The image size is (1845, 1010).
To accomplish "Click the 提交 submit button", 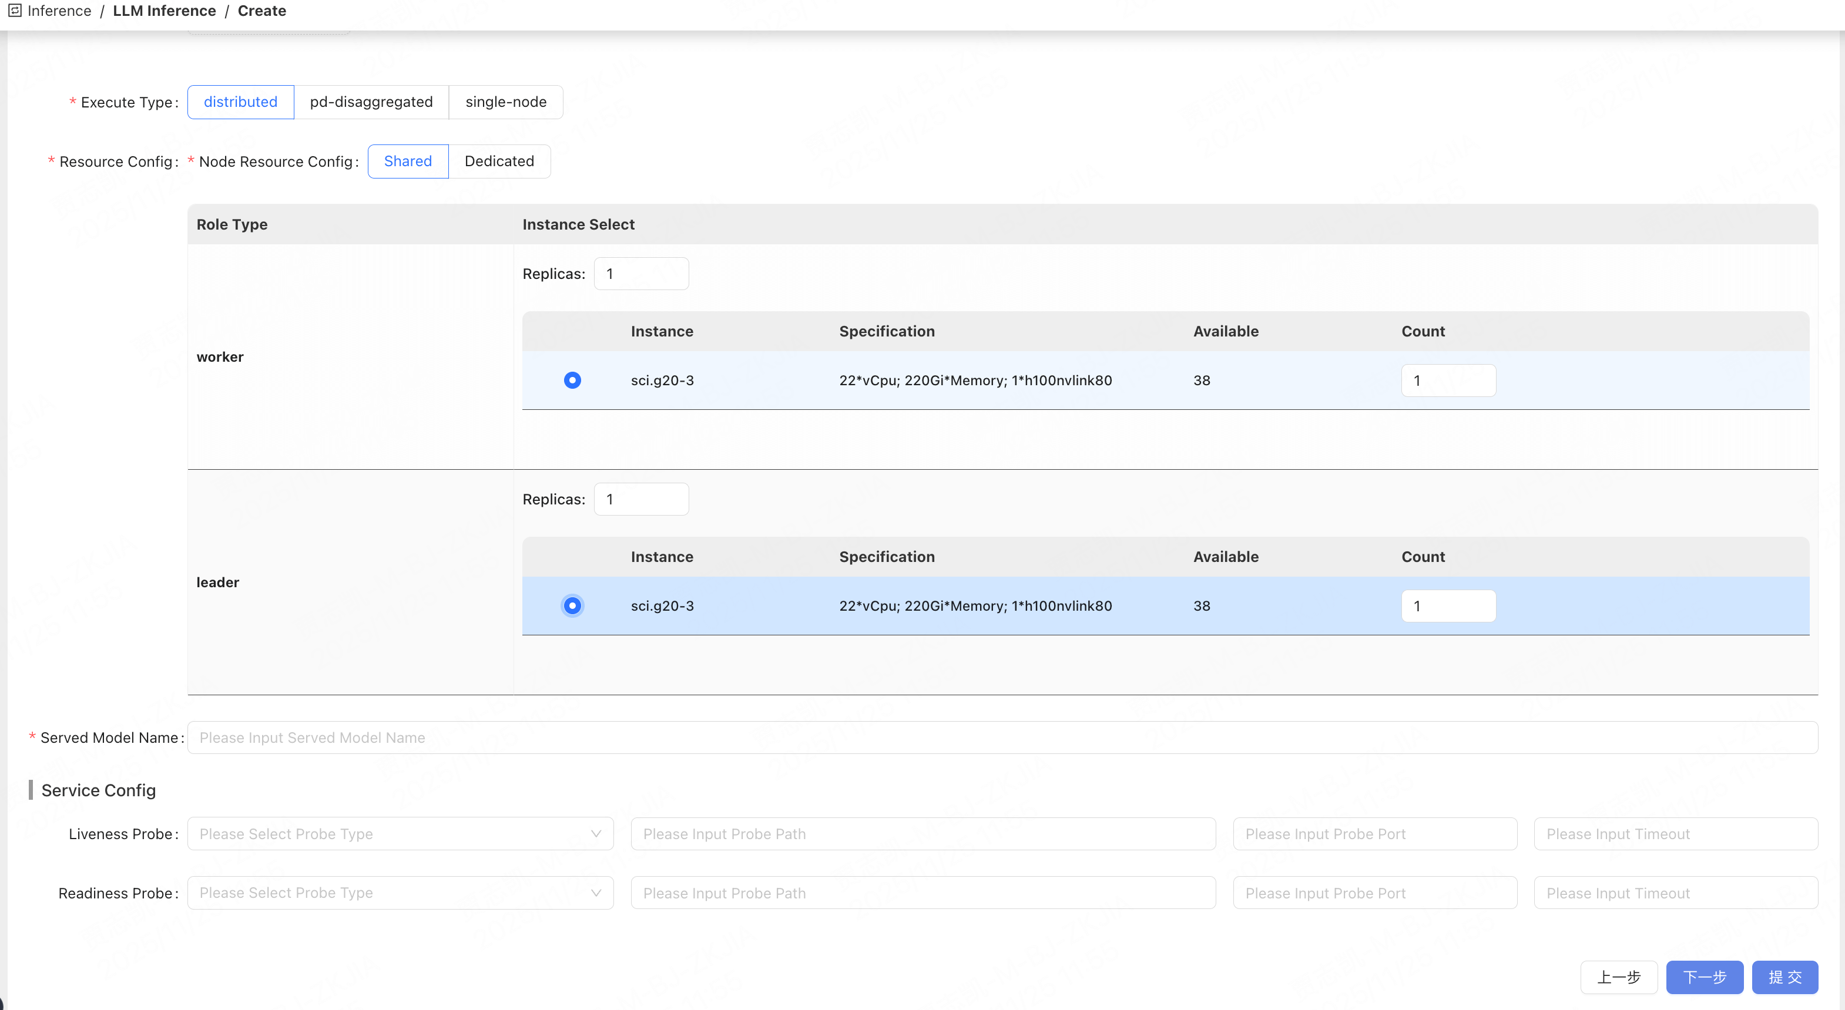I will (1785, 977).
